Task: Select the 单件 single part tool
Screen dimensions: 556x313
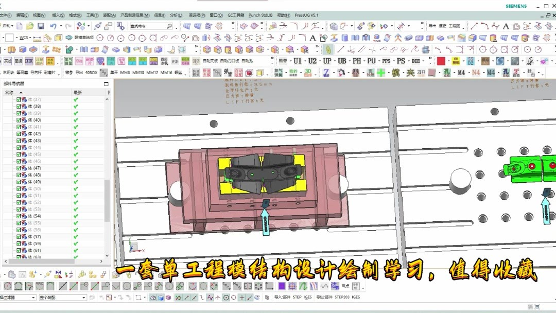Action: click(x=113, y=72)
